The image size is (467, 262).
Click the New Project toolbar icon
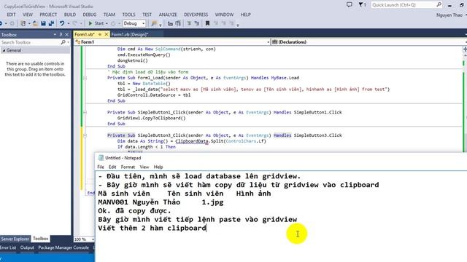(x=23, y=23)
